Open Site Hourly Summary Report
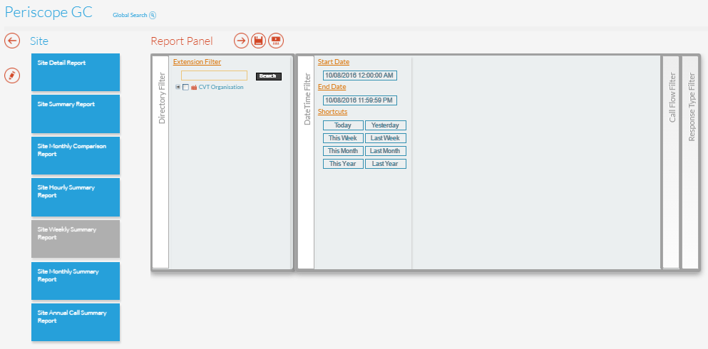This screenshot has height=349, width=708. pyautogui.click(x=76, y=197)
